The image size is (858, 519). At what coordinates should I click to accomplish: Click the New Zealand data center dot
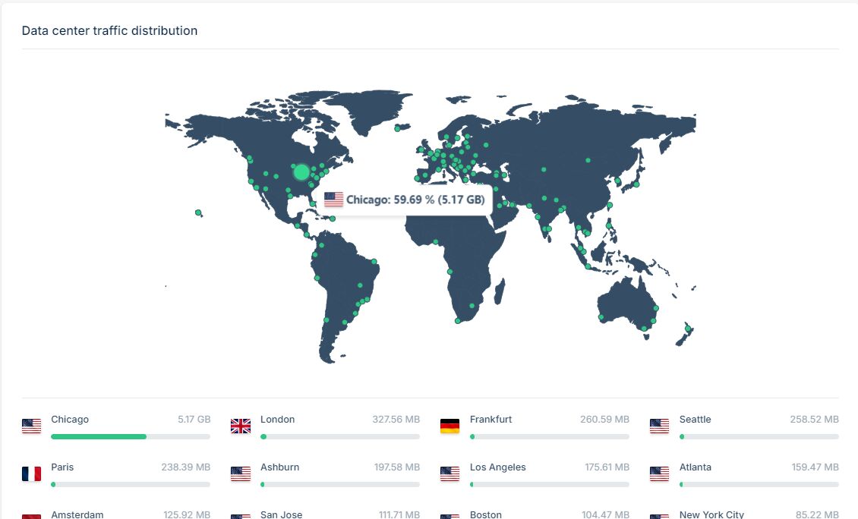click(689, 328)
